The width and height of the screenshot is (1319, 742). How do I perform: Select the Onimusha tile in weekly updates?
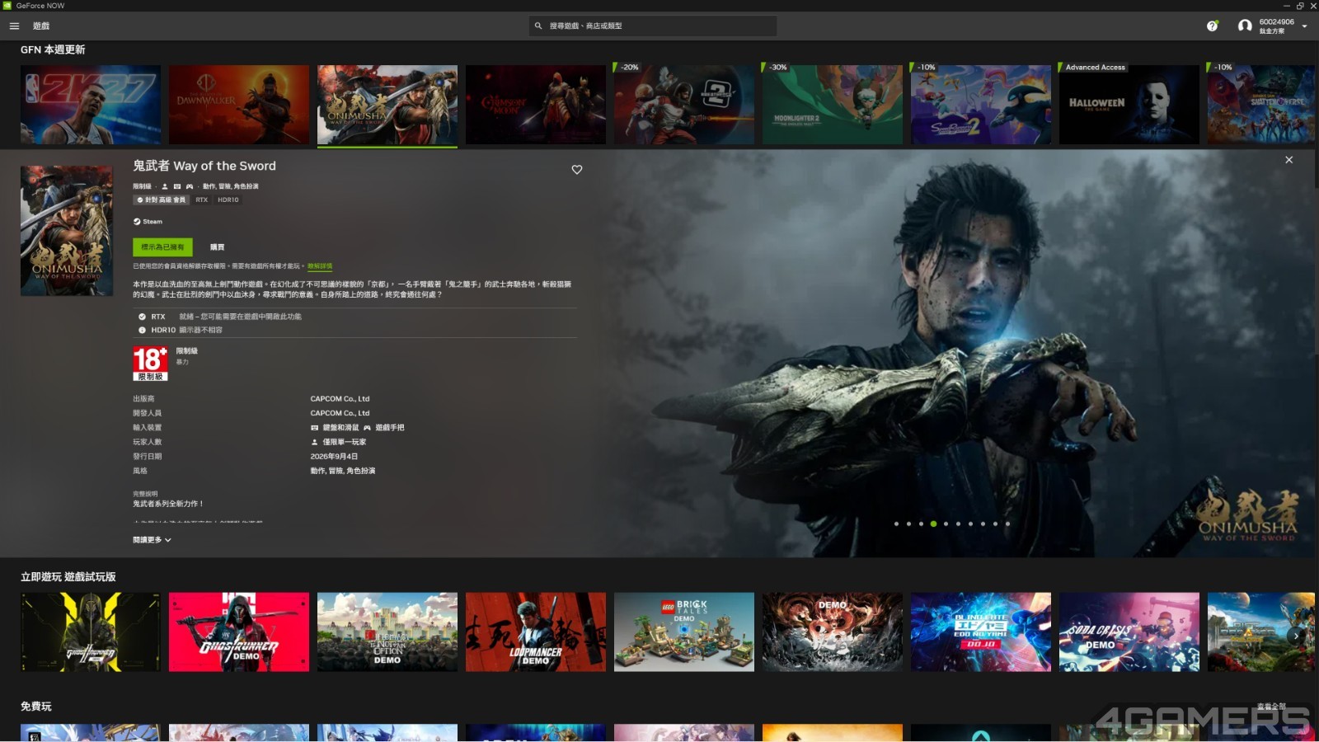click(x=387, y=105)
